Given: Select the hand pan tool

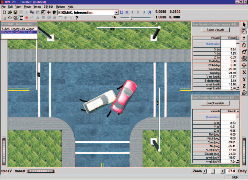Looking at the screenshot, I should 244,32.
